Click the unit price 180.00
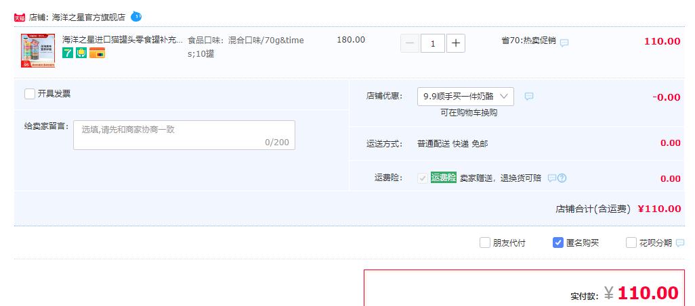 pos(351,40)
